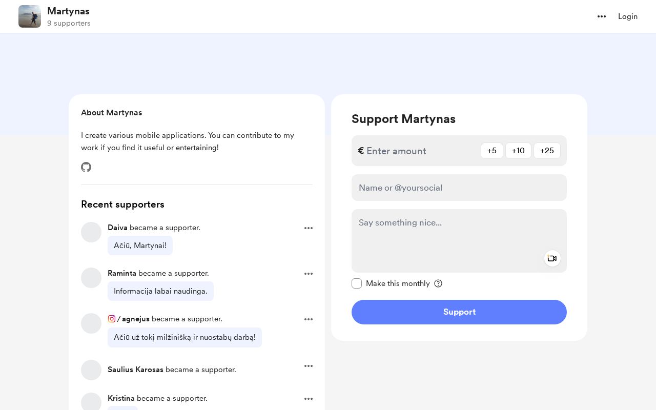Add a video message with camera icon
Image resolution: width=656 pixels, height=410 pixels.
[x=552, y=258]
